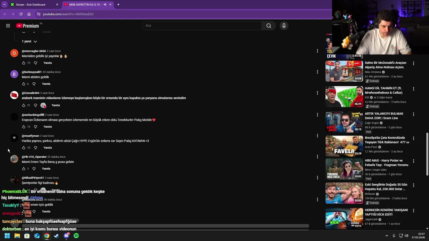Open more options for Scam Line video
The width and height of the screenshot is (429, 241).
(414, 114)
